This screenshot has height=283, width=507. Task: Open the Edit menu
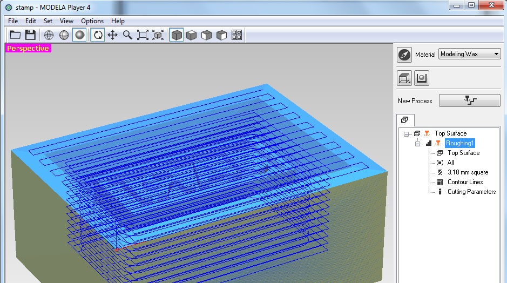click(31, 21)
